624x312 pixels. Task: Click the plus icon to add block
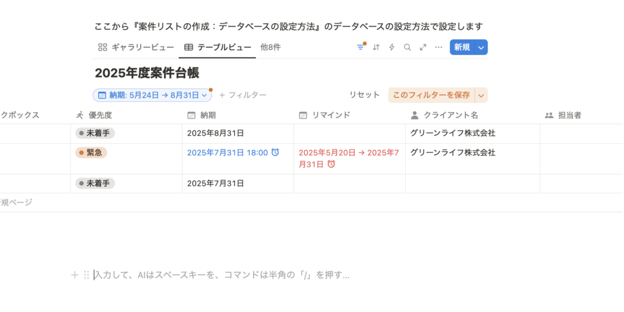(74, 275)
